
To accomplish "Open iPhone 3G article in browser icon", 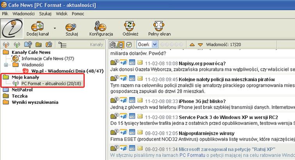I will (x=123, y=100).
